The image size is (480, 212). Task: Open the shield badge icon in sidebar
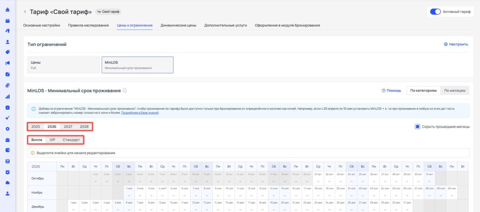point(8,172)
